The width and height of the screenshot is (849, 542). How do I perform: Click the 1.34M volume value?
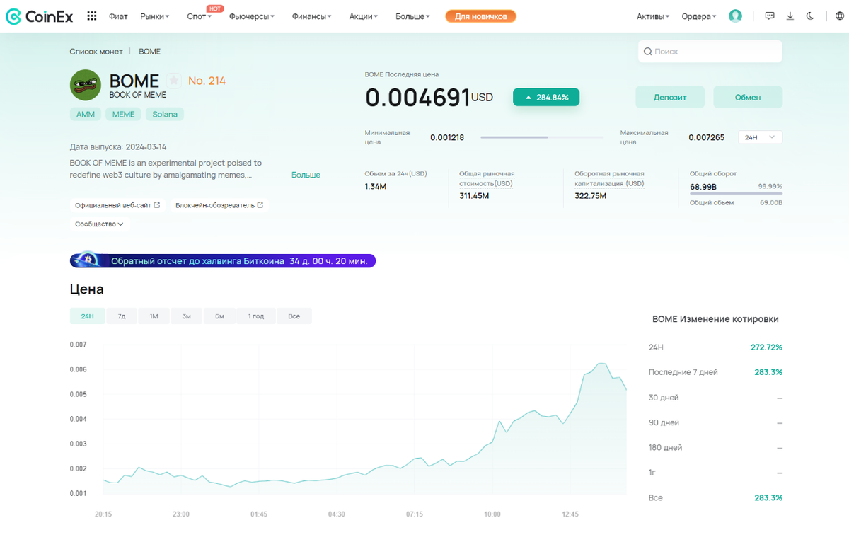tap(376, 186)
